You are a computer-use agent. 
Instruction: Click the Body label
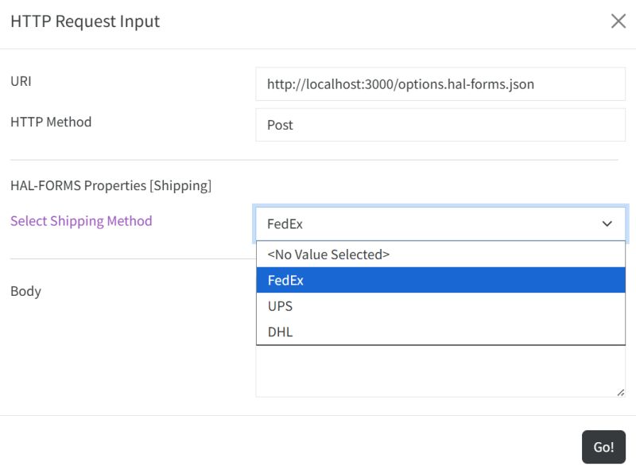(25, 291)
